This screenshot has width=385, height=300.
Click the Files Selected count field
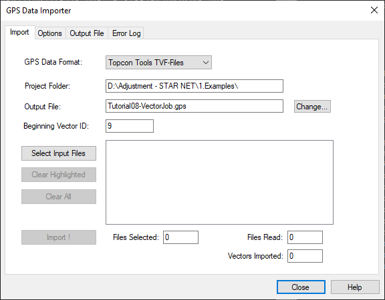click(180, 237)
